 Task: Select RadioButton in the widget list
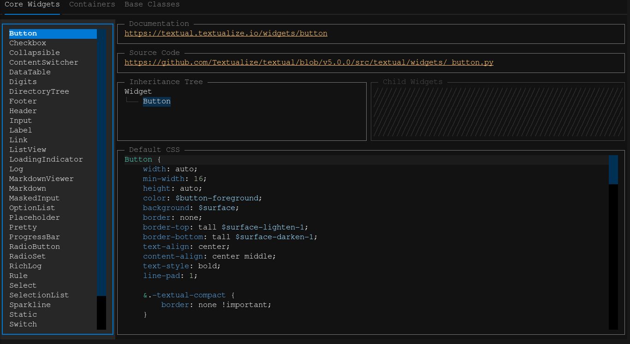point(35,246)
